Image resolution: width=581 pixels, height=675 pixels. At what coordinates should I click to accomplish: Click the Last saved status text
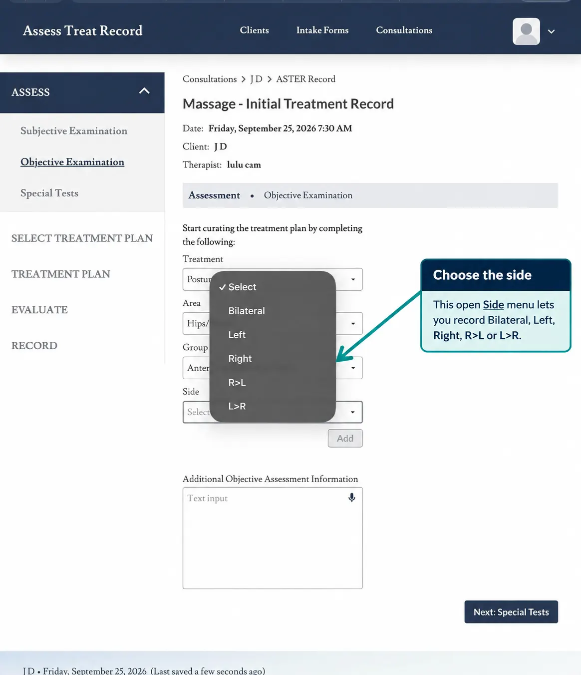point(208,671)
